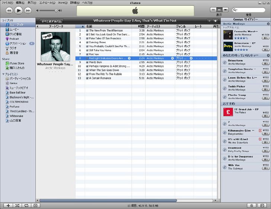This screenshot has width=271, height=209.
Task: Toggle the shuffle button
Action: 17,206
